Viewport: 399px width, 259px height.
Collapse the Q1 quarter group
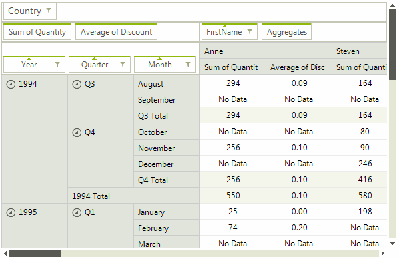(x=77, y=212)
